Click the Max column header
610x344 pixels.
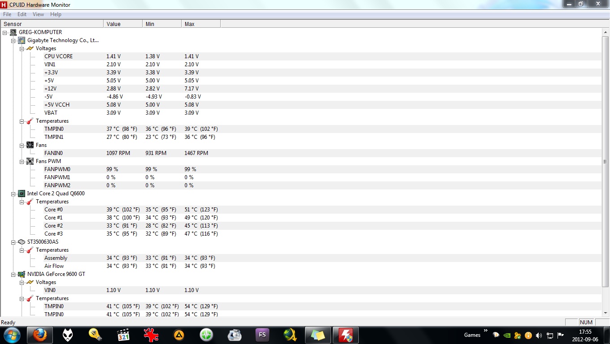(188, 23)
